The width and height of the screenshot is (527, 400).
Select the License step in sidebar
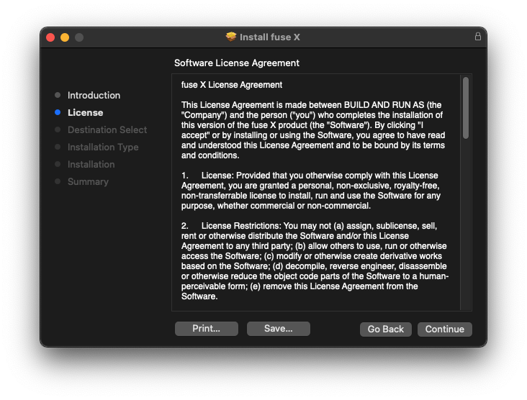point(86,112)
